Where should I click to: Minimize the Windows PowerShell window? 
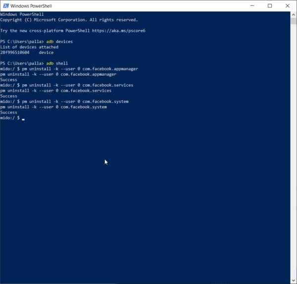[252, 6]
